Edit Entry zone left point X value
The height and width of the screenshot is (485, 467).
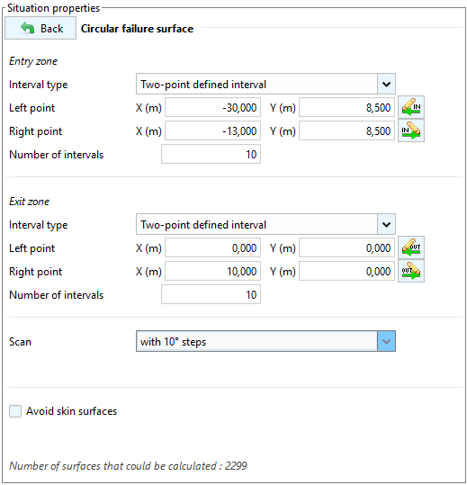click(x=212, y=107)
